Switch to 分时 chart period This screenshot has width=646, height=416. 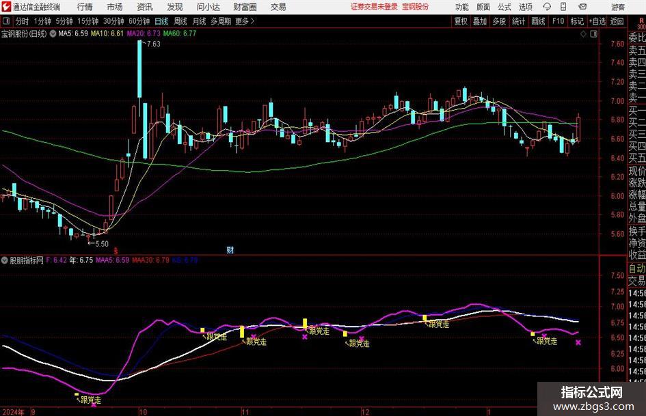(22, 21)
